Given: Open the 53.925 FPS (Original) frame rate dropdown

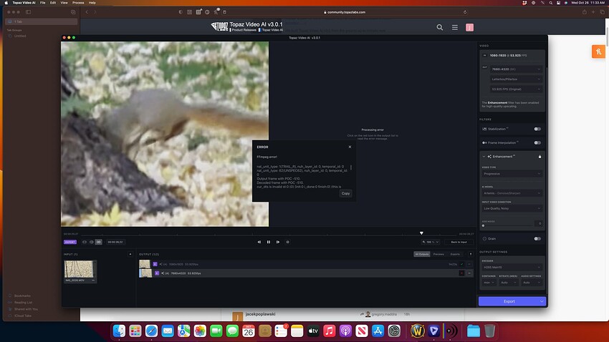Looking at the screenshot, I should pos(516,89).
